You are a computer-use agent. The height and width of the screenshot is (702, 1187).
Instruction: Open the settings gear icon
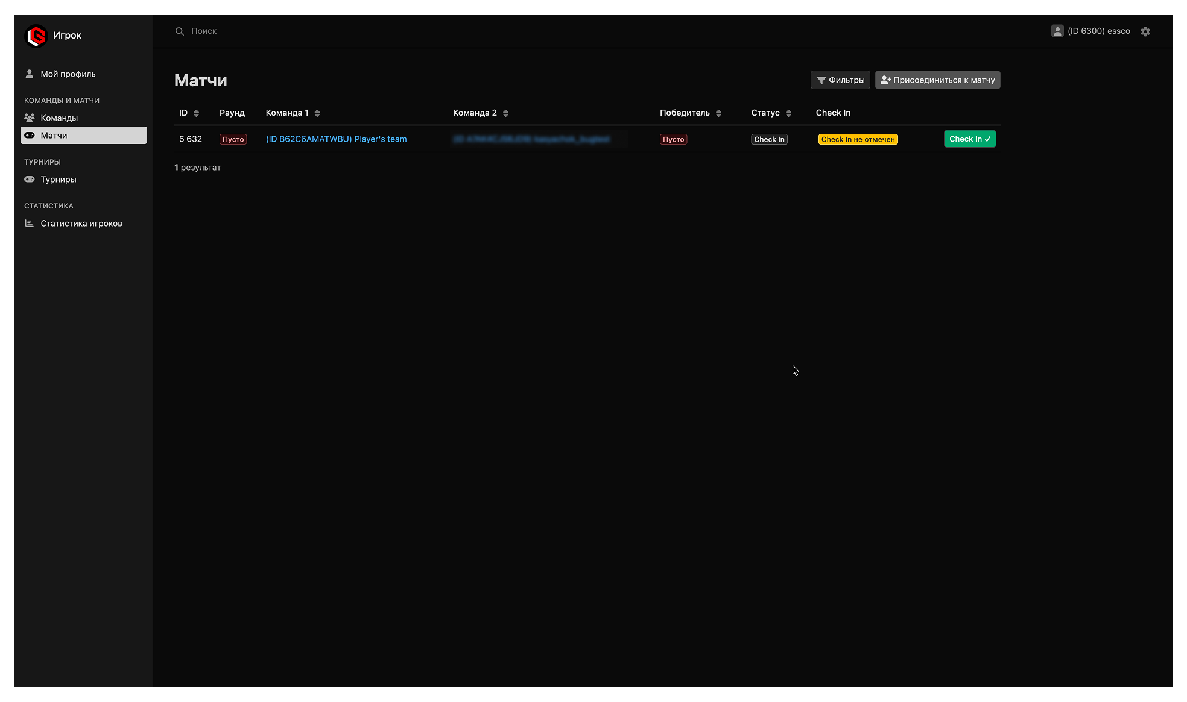click(x=1145, y=31)
